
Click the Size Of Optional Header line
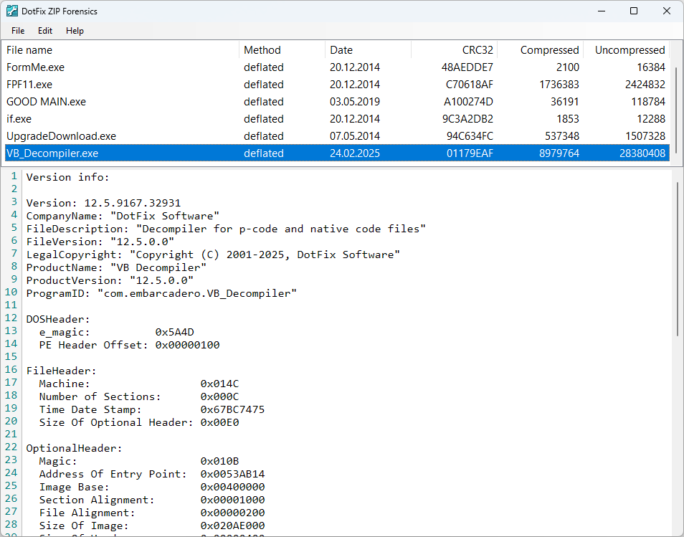[139, 422]
